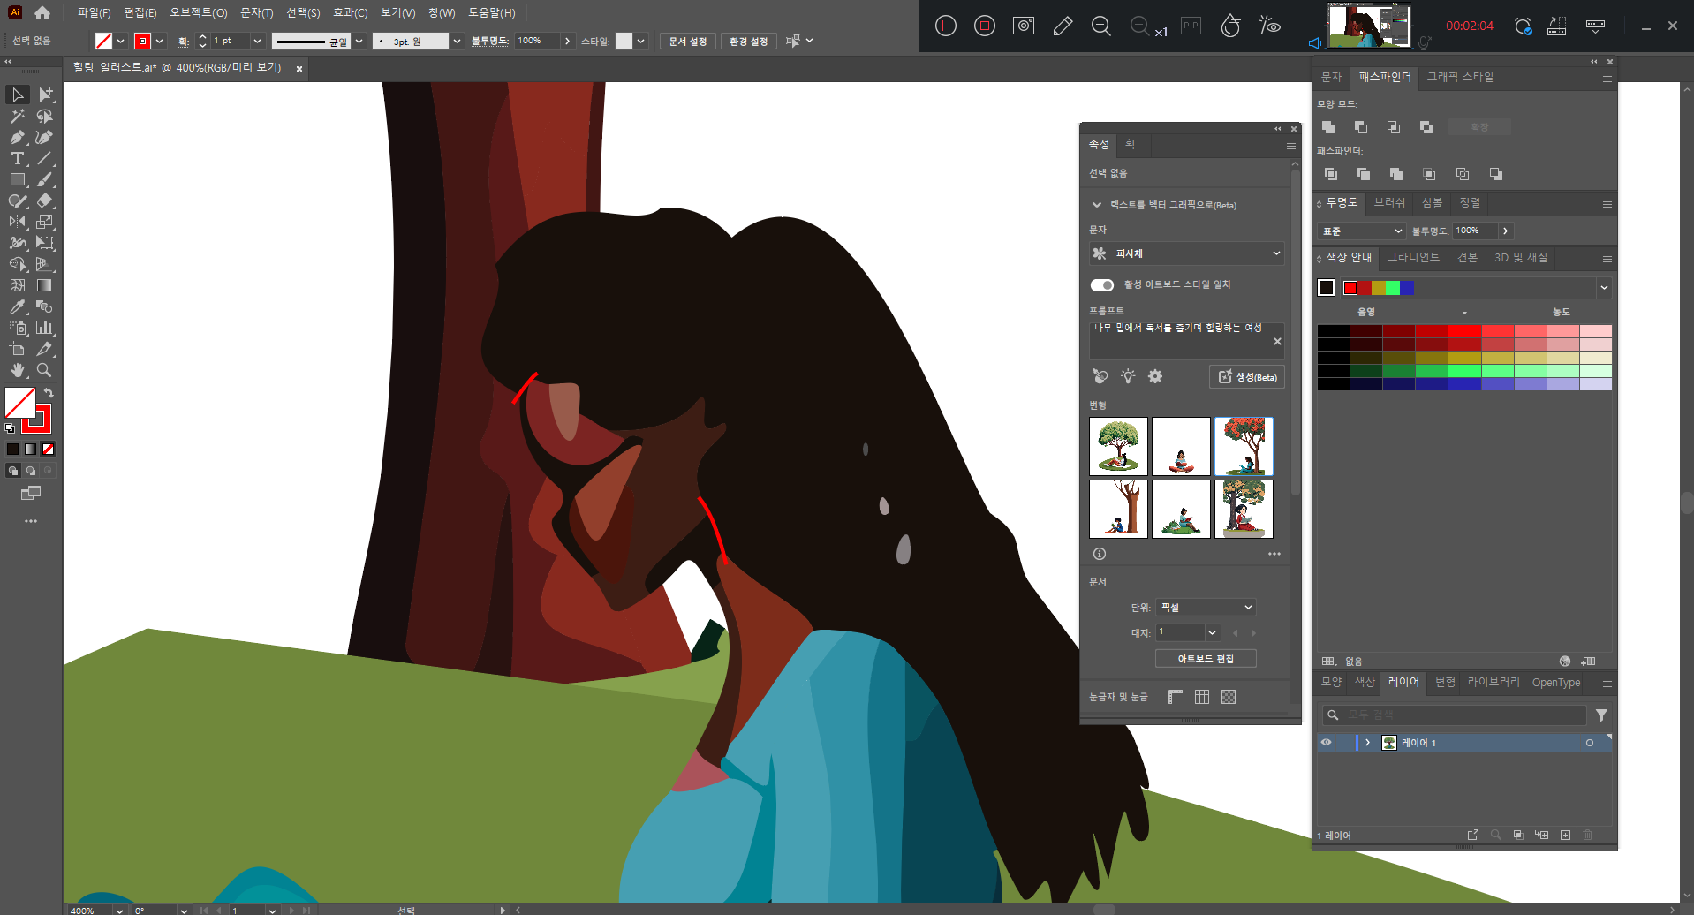Pick the Lasso tool
The image size is (1694, 915).
(x=45, y=116)
